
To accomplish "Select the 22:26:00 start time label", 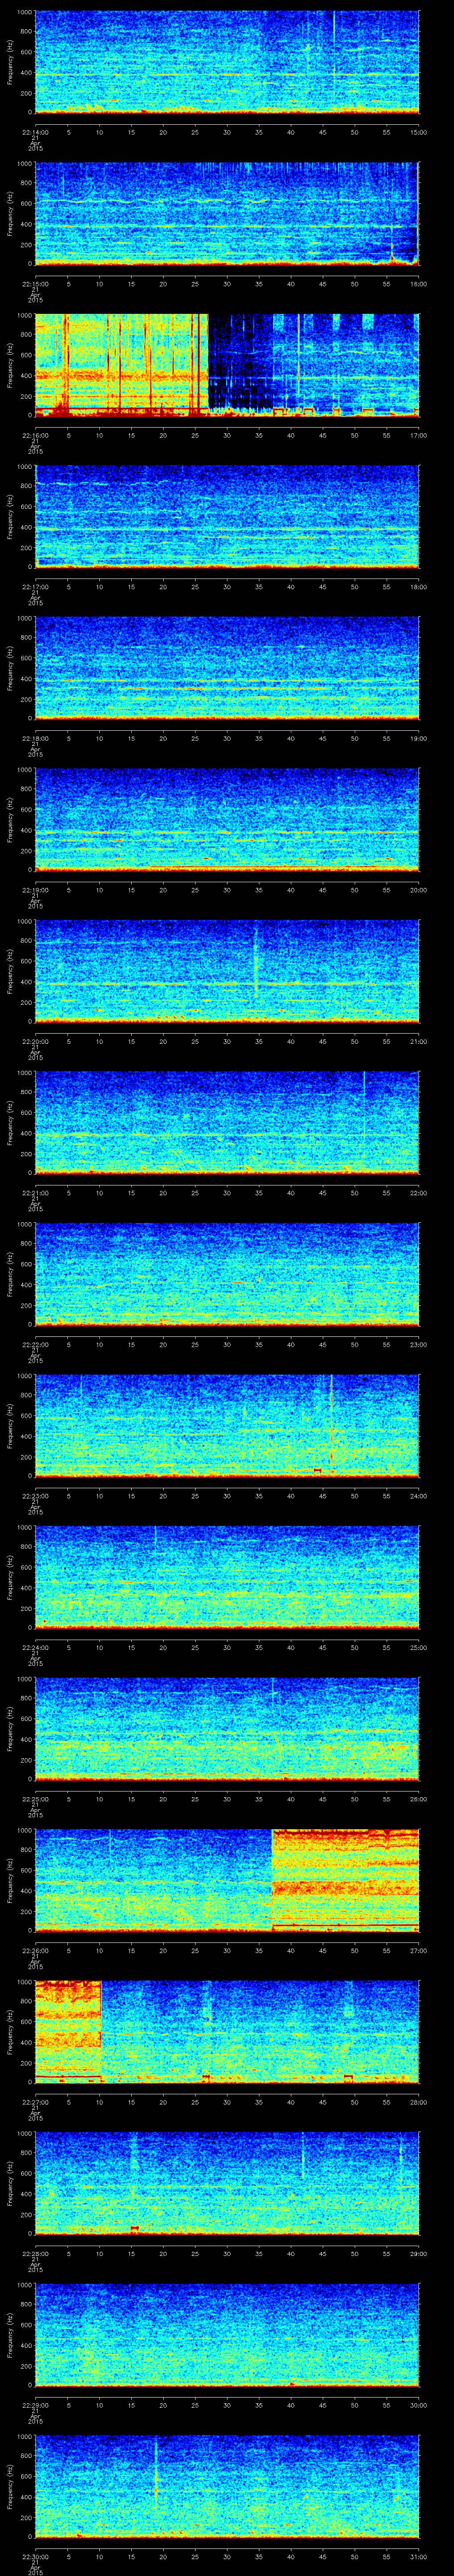I will click(35, 1950).
